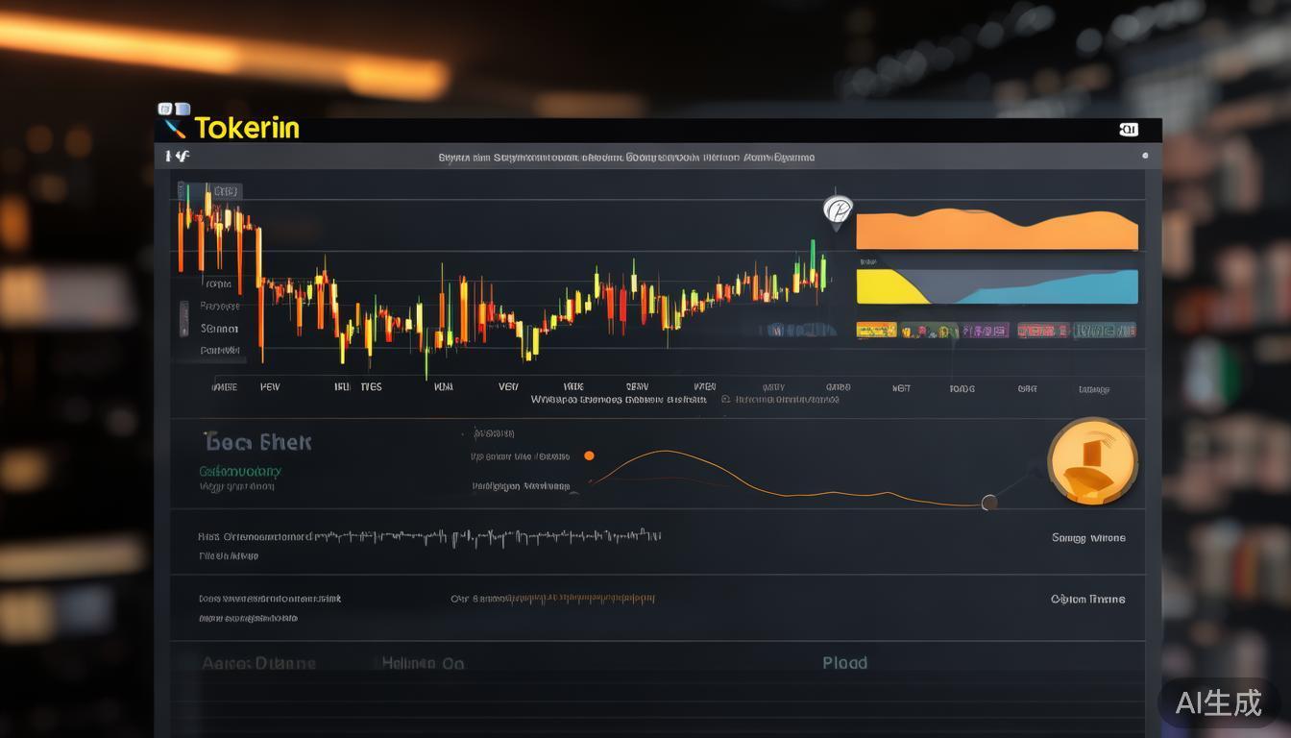Select the purple badge icon in the badge row
1291x738 pixels.
coord(985,329)
